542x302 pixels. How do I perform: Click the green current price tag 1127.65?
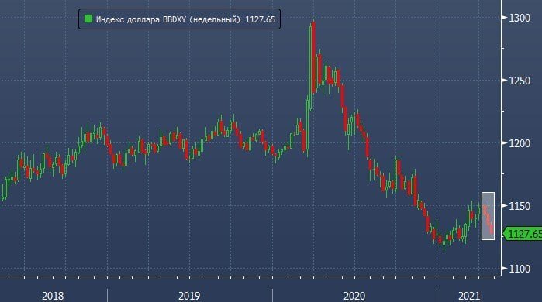click(523, 234)
